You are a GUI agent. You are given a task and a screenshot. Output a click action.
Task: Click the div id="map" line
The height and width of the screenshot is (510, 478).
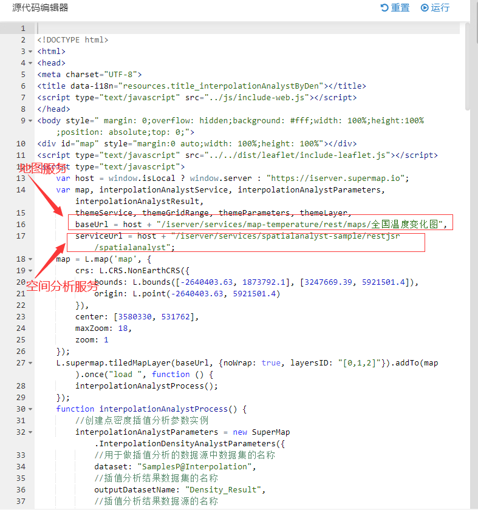click(x=197, y=144)
